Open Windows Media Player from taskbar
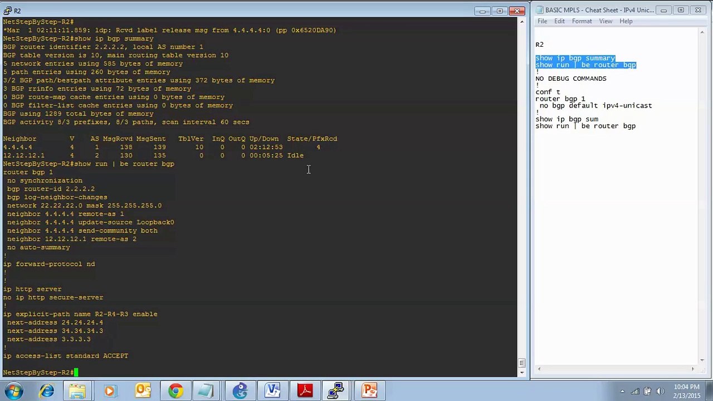The width and height of the screenshot is (713, 401). [x=109, y=391]
